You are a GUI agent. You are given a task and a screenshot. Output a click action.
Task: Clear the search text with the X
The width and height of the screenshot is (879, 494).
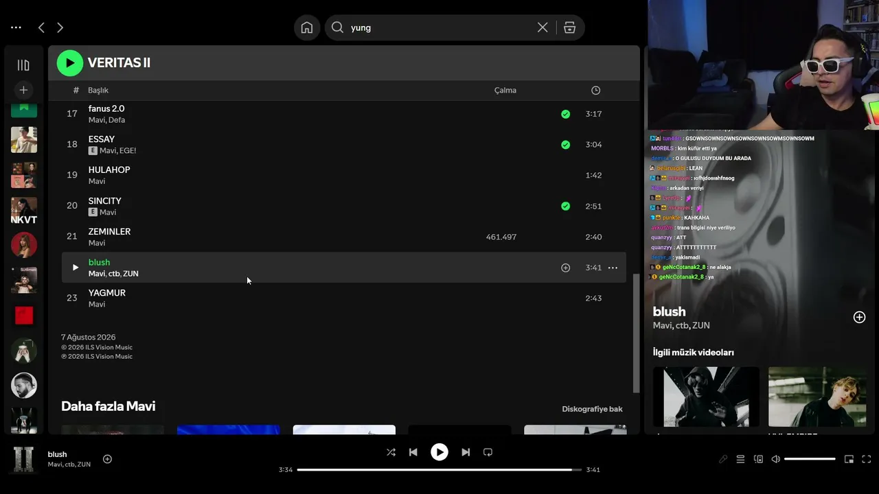point(543,27)
